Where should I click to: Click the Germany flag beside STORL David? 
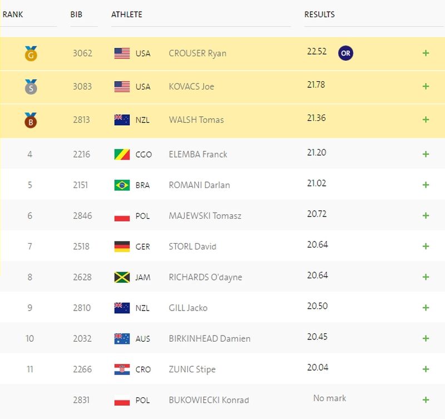point(122,247)
